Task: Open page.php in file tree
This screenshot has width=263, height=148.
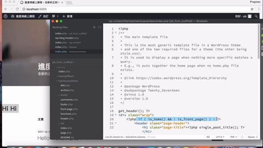Action: [x=66, y=133]
